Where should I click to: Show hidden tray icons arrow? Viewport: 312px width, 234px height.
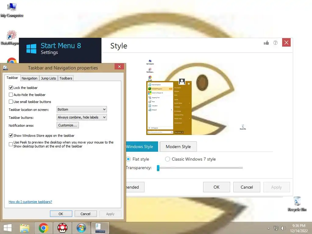269,228
